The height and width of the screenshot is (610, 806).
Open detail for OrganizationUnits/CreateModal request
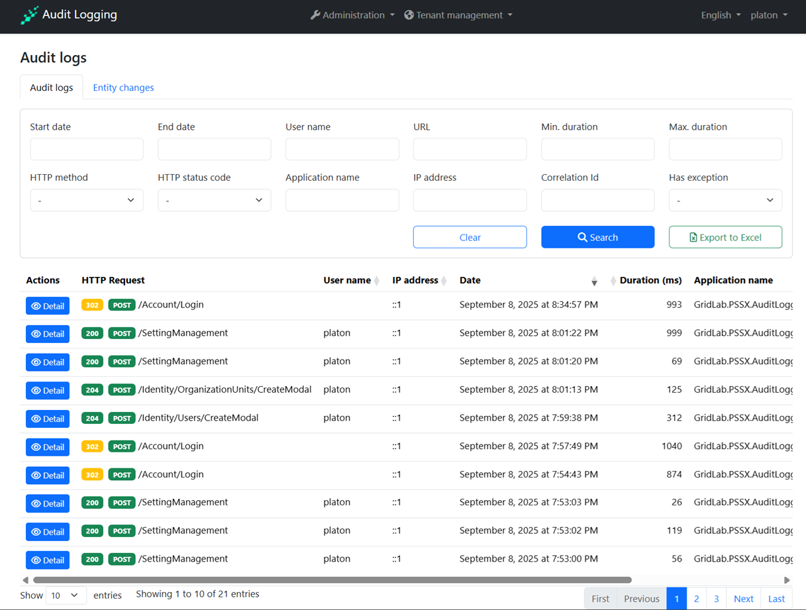[x=48, y=391]
